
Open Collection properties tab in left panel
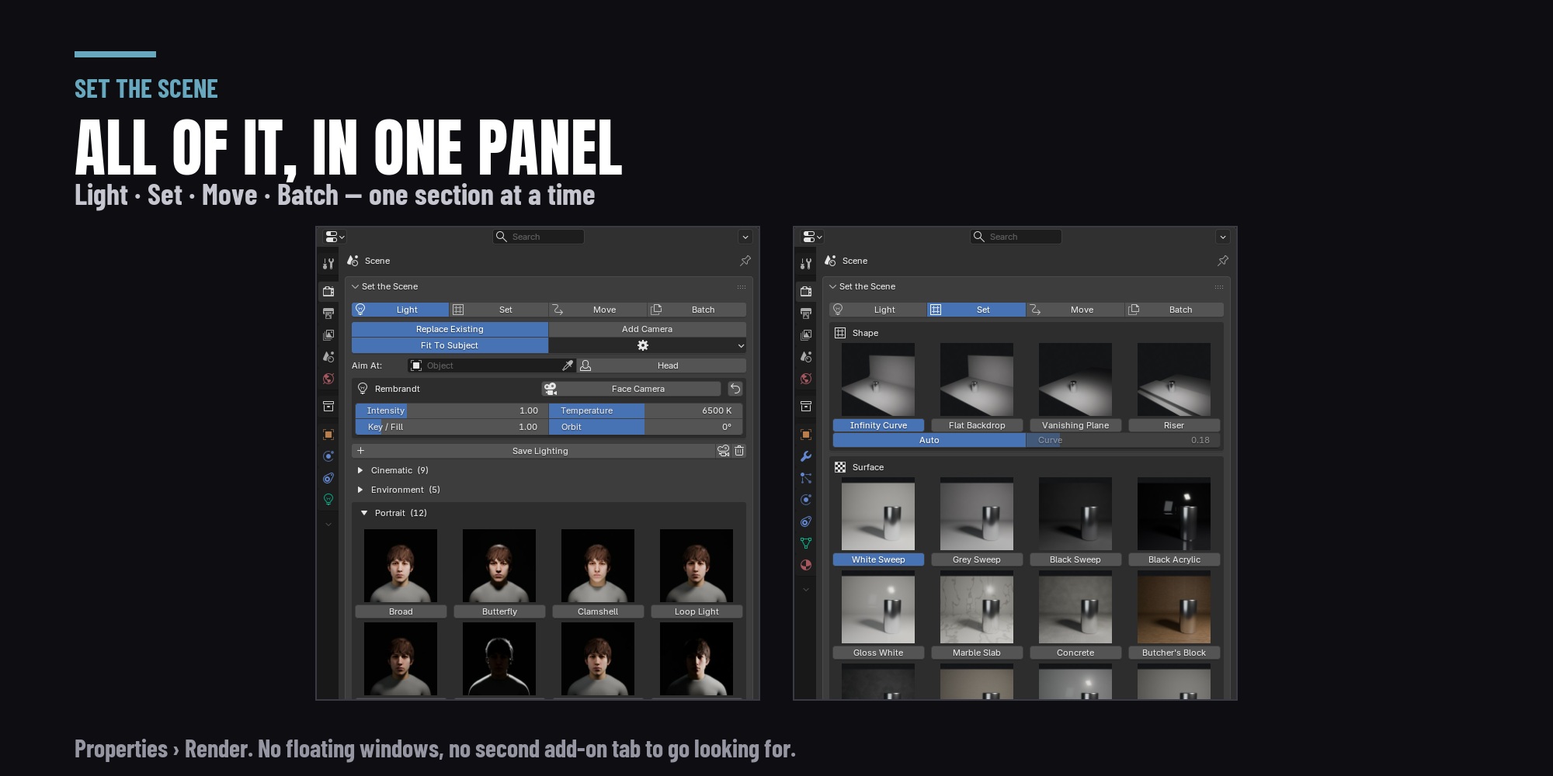(328, 407)
